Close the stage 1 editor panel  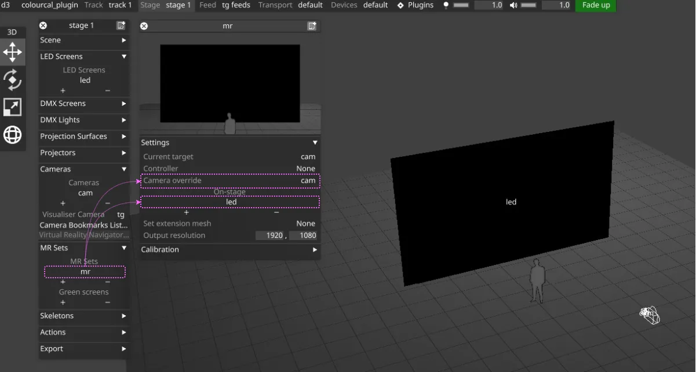43,25
